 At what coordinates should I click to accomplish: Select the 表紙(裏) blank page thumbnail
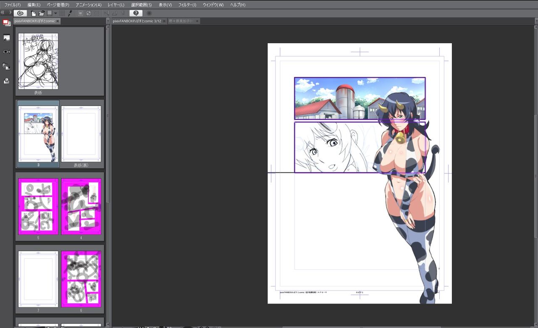click(81, 134)
